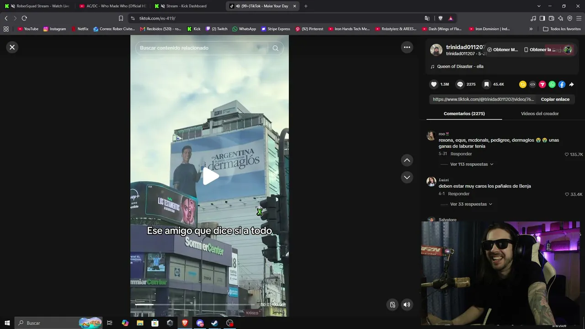Show hidden bookmarks with the double chevron
The width and height of the screenshot is (585, 329).
[531, 29]
